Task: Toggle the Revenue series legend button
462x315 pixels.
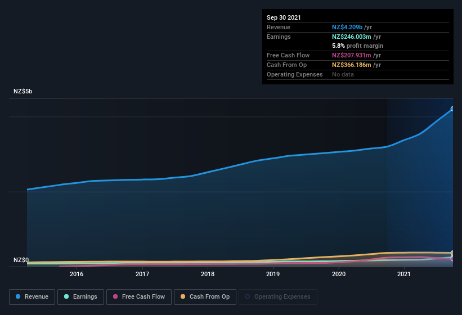Action: (32, 297)
